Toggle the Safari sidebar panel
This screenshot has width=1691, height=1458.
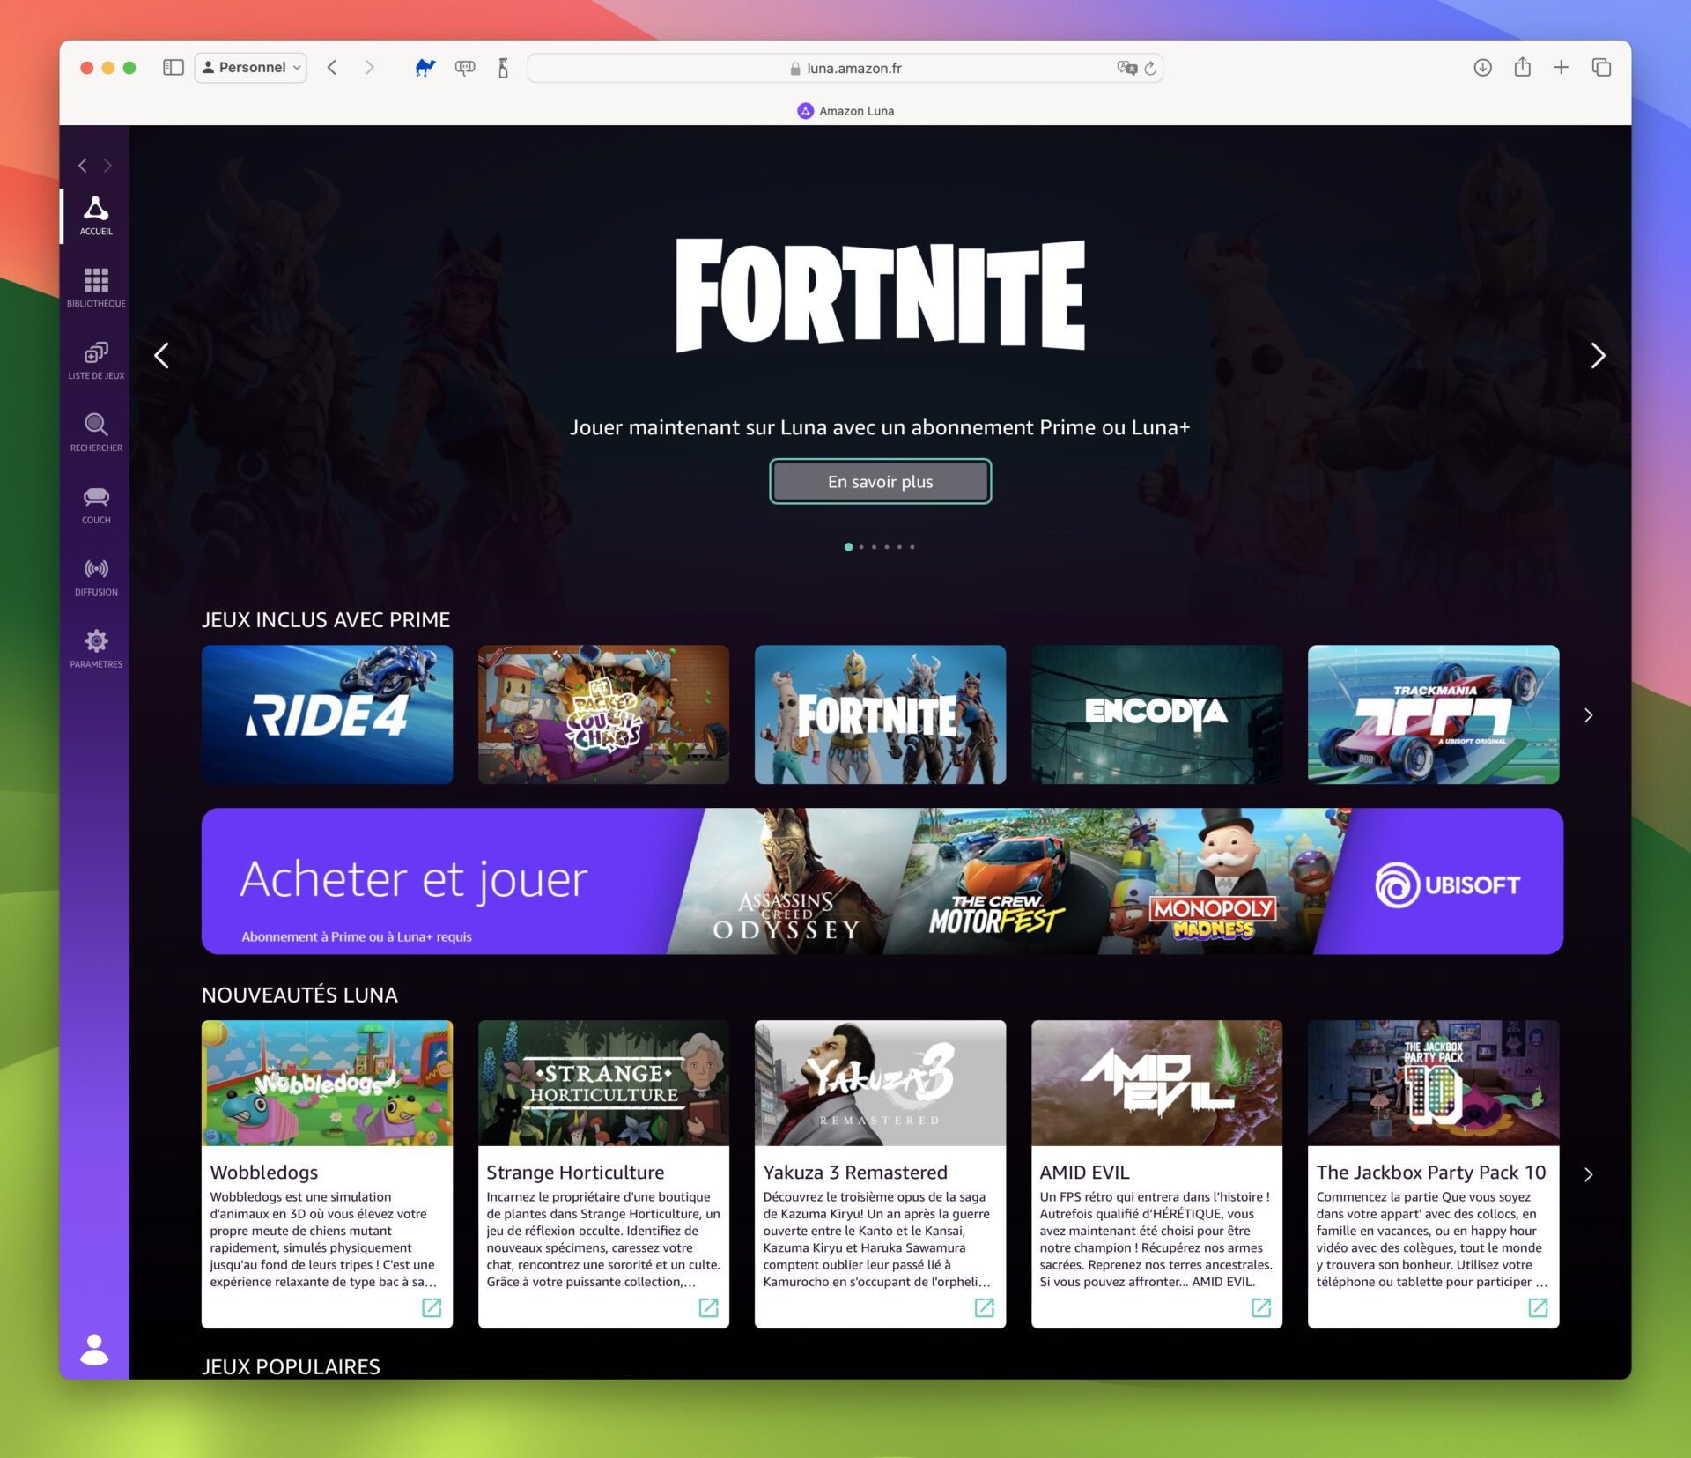(x=174, y=68)
